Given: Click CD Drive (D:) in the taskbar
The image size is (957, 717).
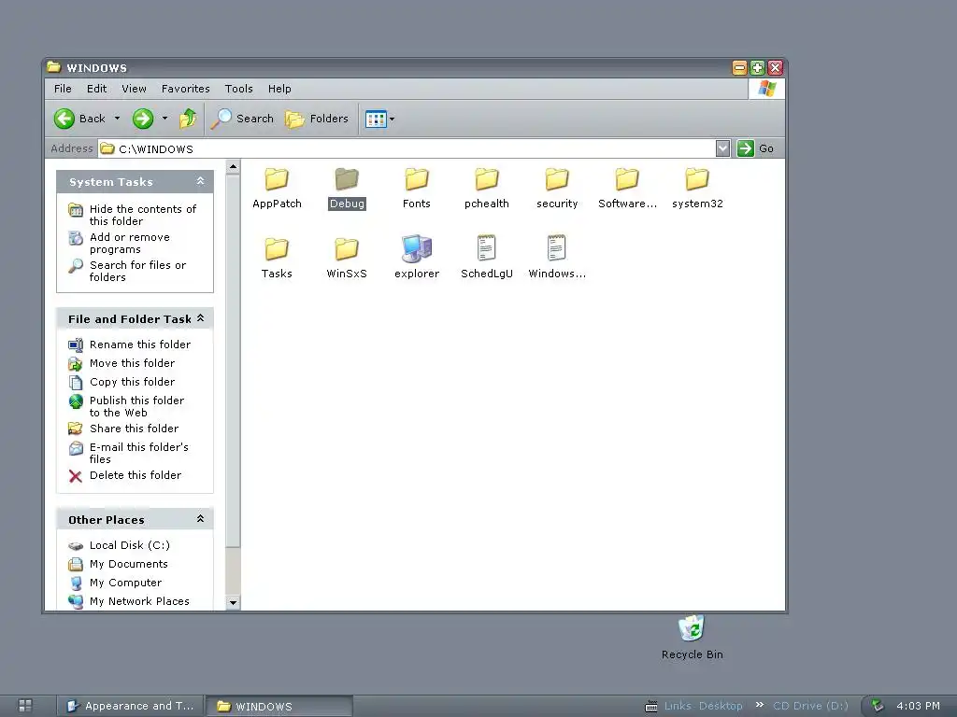Looking at the screenshot, I should [x=810, y=706].
